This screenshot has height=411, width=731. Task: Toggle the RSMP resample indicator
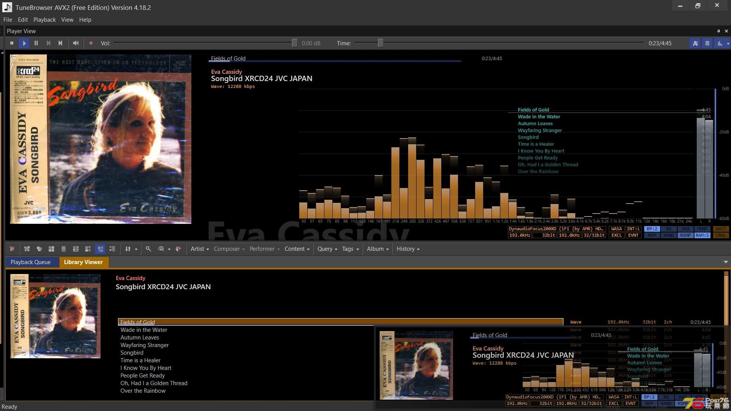(x=685, y=236)
